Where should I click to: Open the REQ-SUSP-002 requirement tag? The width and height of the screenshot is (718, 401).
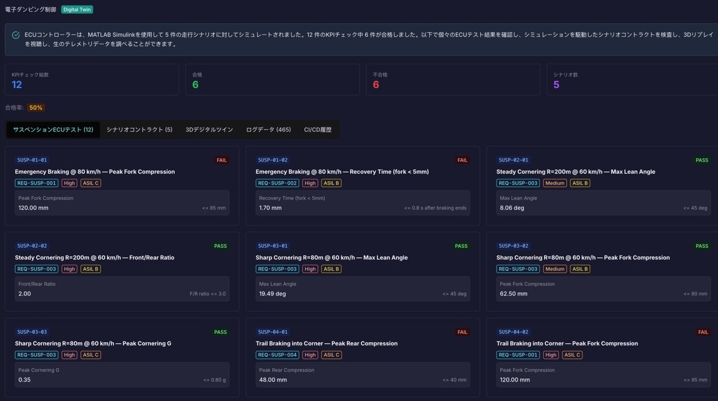click(277, 183)
